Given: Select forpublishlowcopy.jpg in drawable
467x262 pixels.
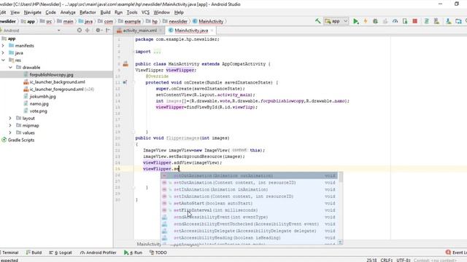Looking at the screenshot, I should pos(51,74).
